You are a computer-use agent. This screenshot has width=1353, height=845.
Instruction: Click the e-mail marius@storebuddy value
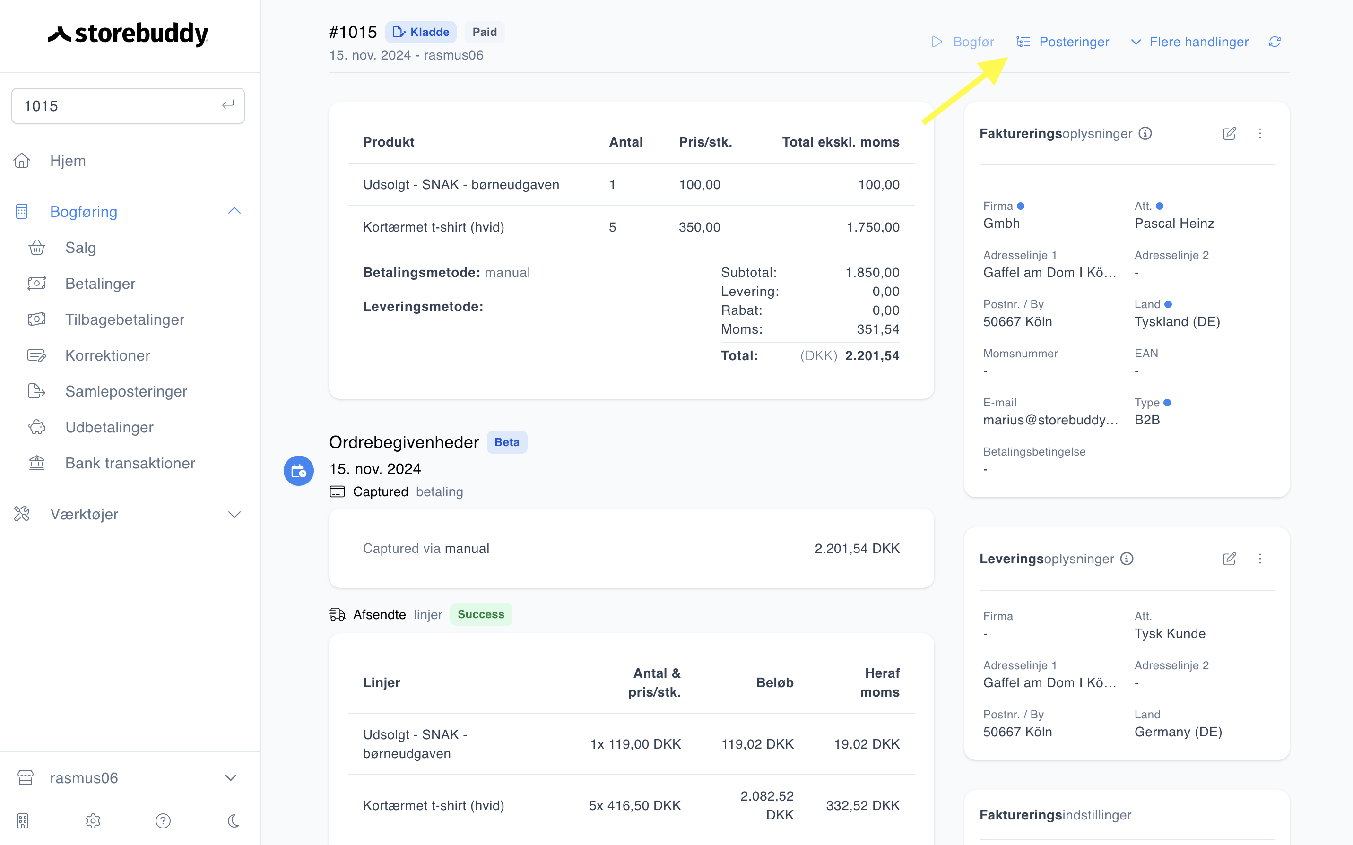(x=1050, y=420)
